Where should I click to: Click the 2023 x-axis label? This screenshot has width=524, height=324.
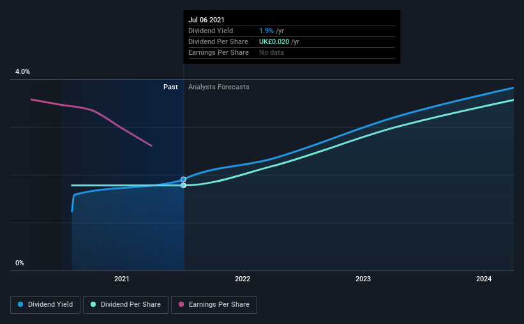coord(363,279)
